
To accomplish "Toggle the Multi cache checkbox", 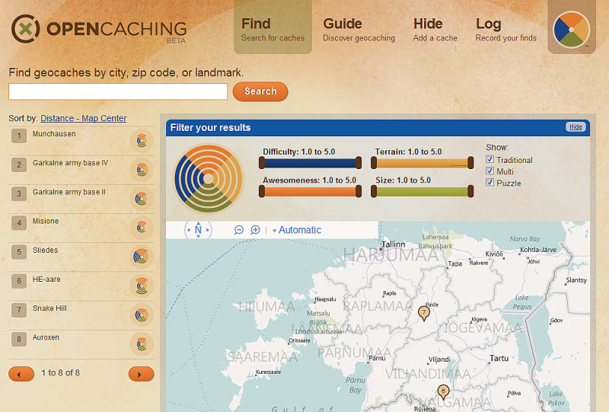I will pyautogui.click(x=489, y=171).
